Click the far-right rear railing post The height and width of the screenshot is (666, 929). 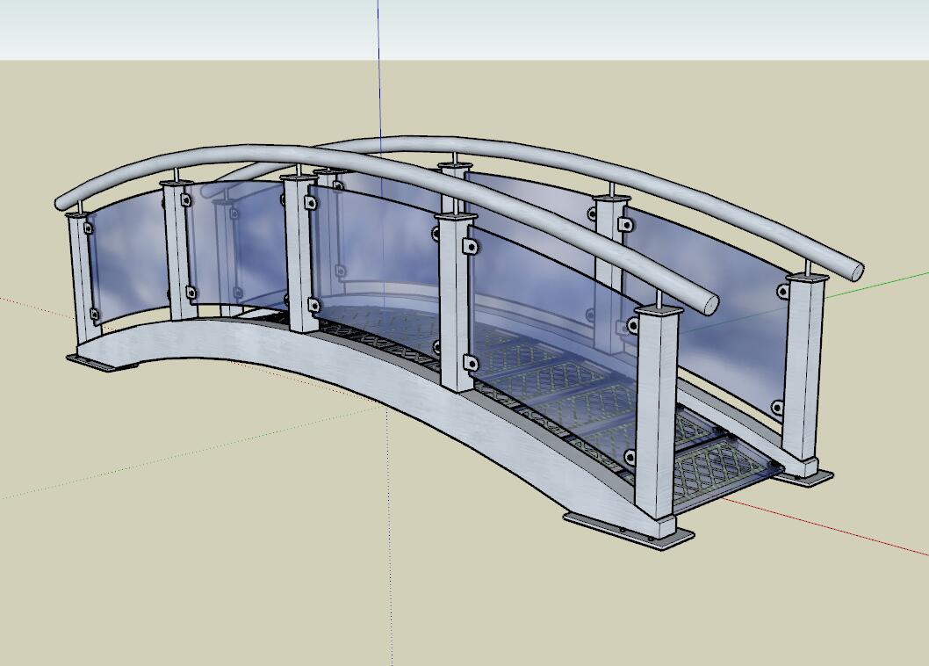tap(803, 369)
